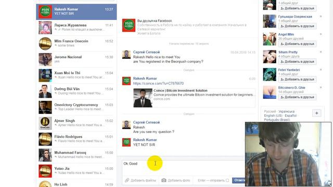Viewport: 333px width, 187px height.
Task: Open Jerome Nacional conversation
Action: tap(76, 59)
